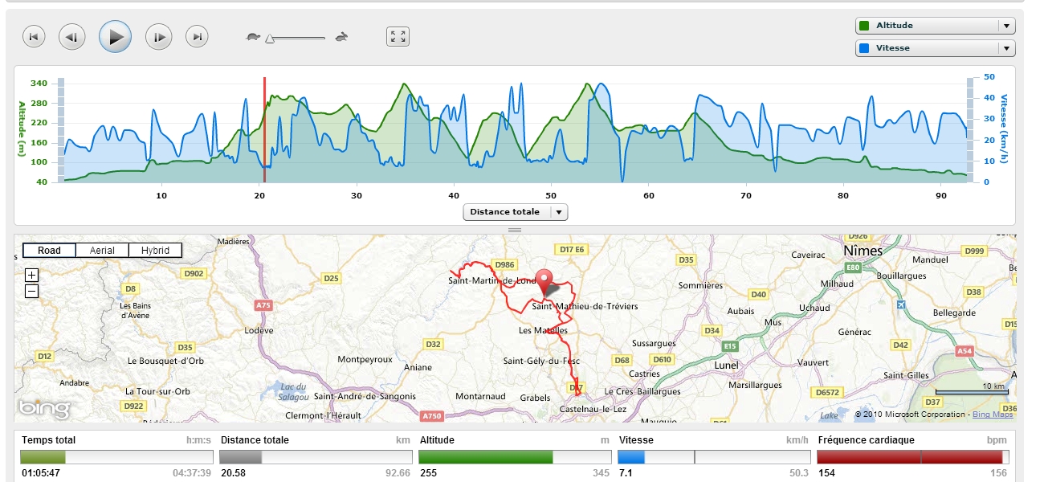Skip to start of the track
This screenshot has height=482, width=1044.
point(34,36)
